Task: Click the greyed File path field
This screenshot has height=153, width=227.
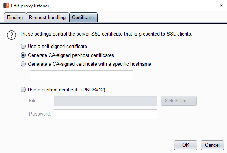Action: pos(105,101)
